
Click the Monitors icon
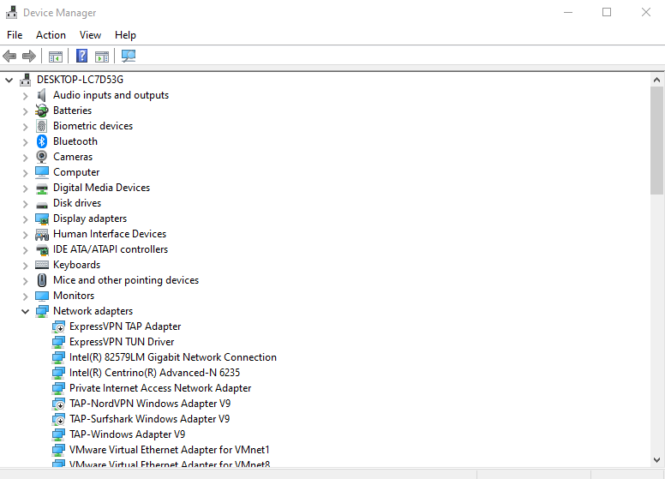click(41, 296)
